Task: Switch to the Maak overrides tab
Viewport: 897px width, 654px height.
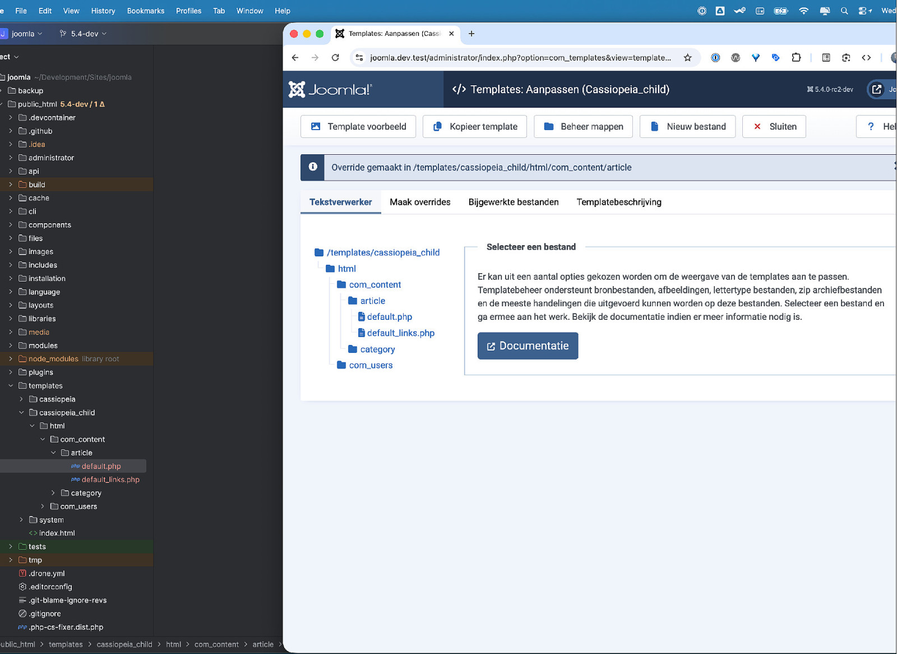Action: tap(420, 202)
